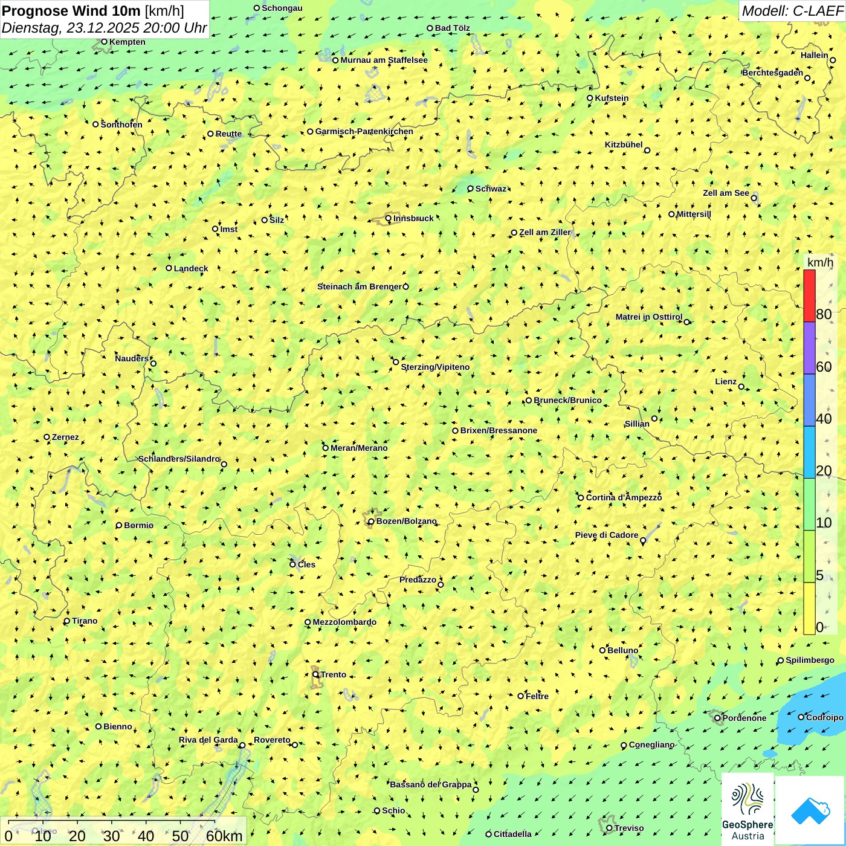
Task: Click the Lienz city marker
Action: pyautogui.click(x=741, y=387)
